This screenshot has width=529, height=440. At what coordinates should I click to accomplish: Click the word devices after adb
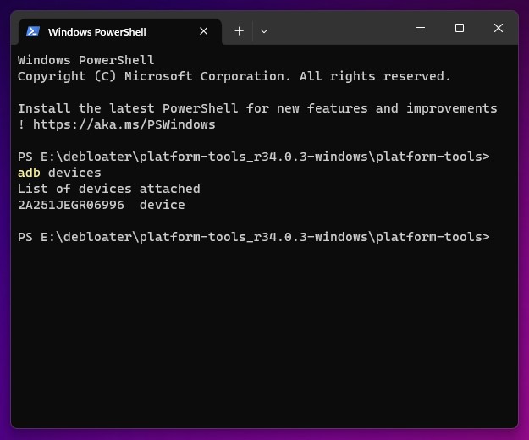[x=74, y=173]
